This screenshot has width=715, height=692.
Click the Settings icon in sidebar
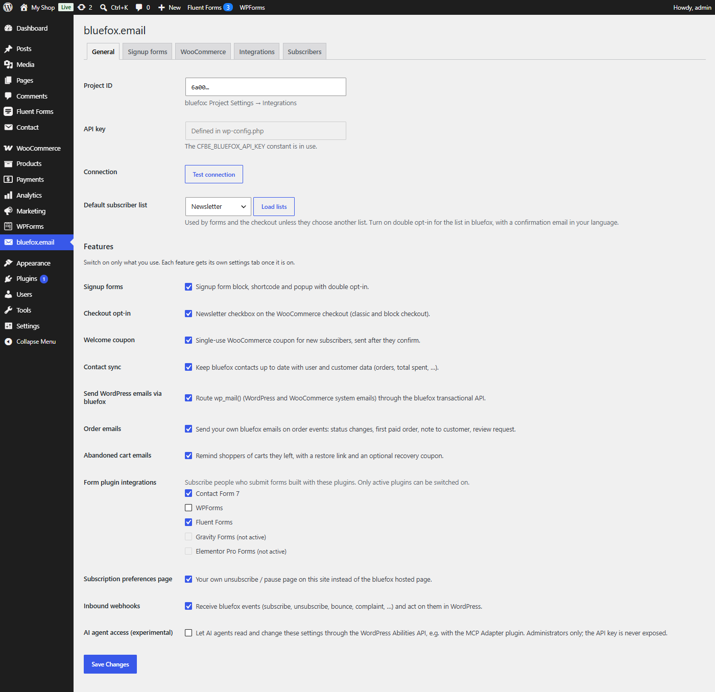(8, 326)
